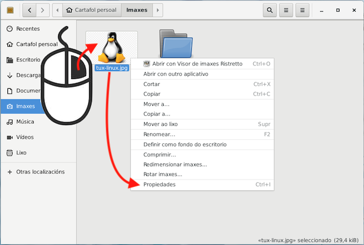Choose Mover ao lixo menu entry

tap(160, 124)
